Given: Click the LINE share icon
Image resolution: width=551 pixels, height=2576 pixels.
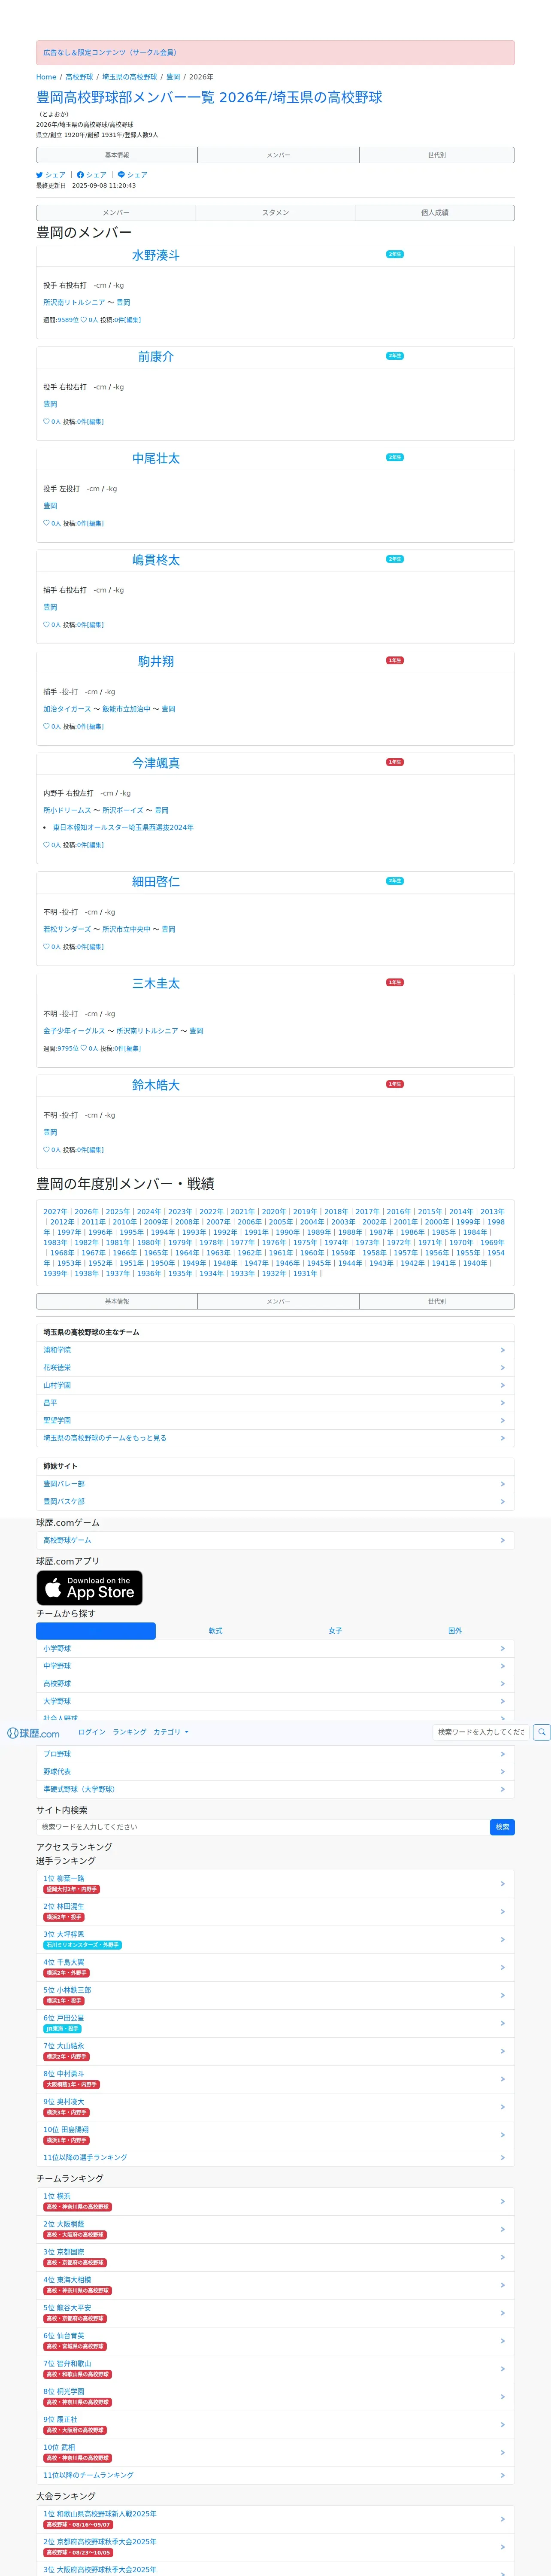Looking at the screenshot, I should click(x=121, y=175).
